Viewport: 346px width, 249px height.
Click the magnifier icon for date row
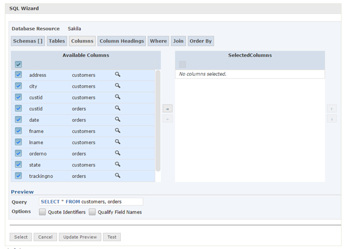point(118,120)
